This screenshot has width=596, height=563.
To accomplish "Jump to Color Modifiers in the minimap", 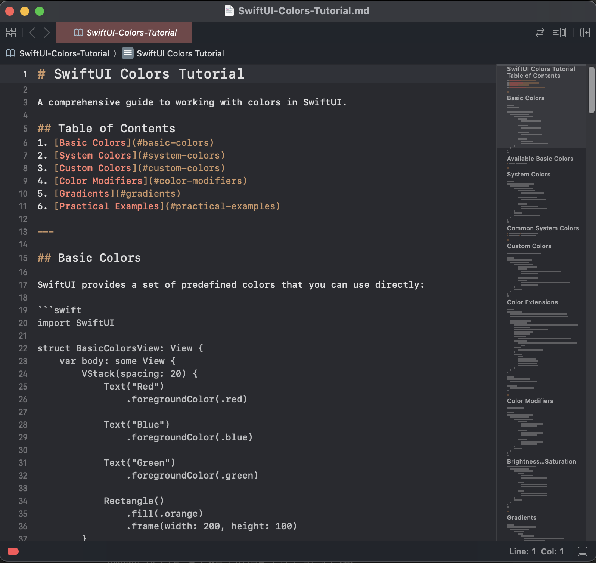I will 530,401.
